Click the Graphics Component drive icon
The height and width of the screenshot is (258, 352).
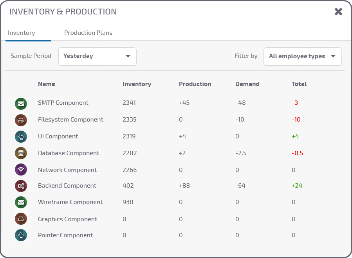(21, 219)
